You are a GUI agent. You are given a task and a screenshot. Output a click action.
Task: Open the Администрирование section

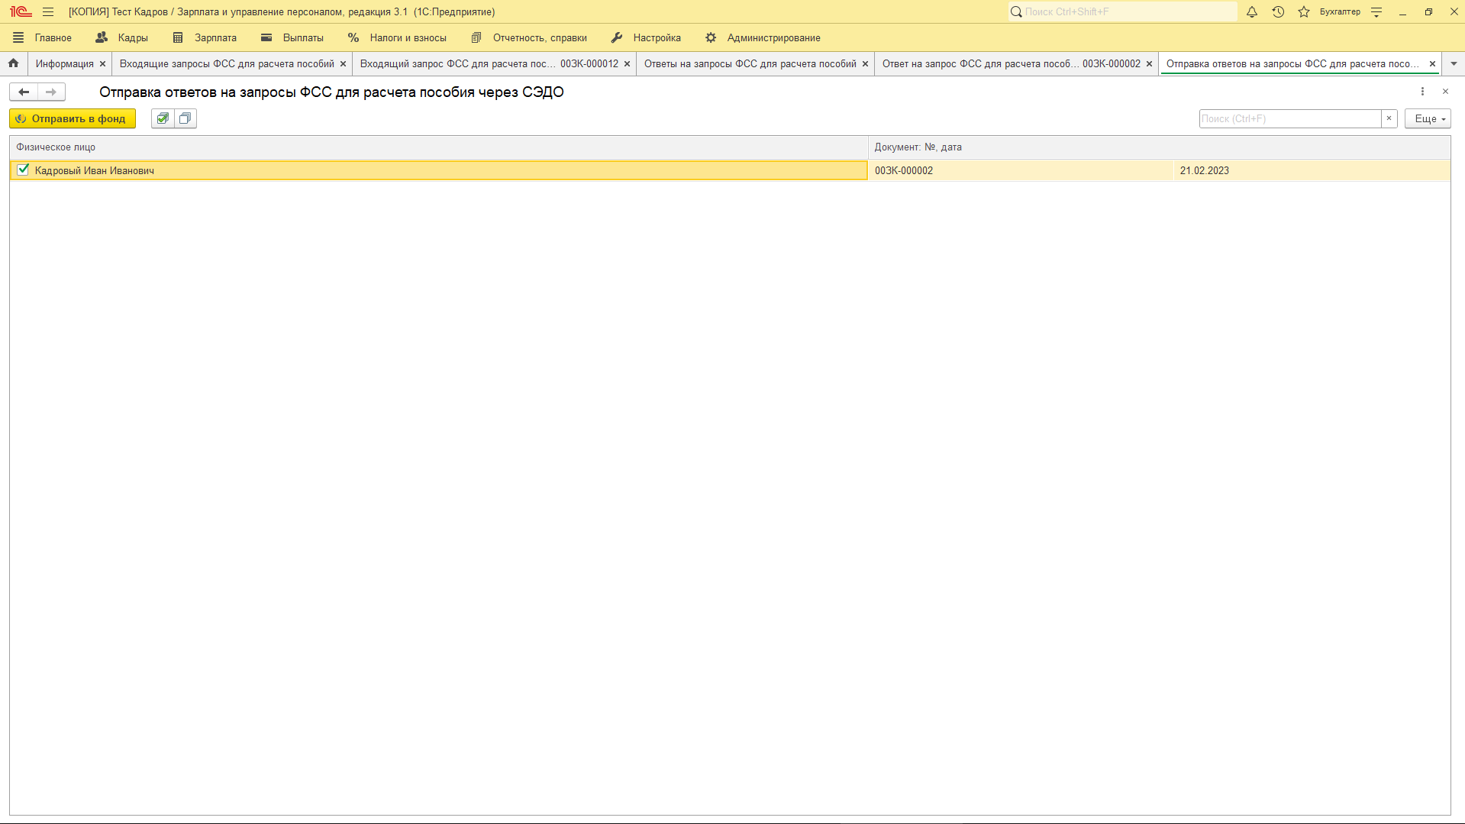pos(763,37)
